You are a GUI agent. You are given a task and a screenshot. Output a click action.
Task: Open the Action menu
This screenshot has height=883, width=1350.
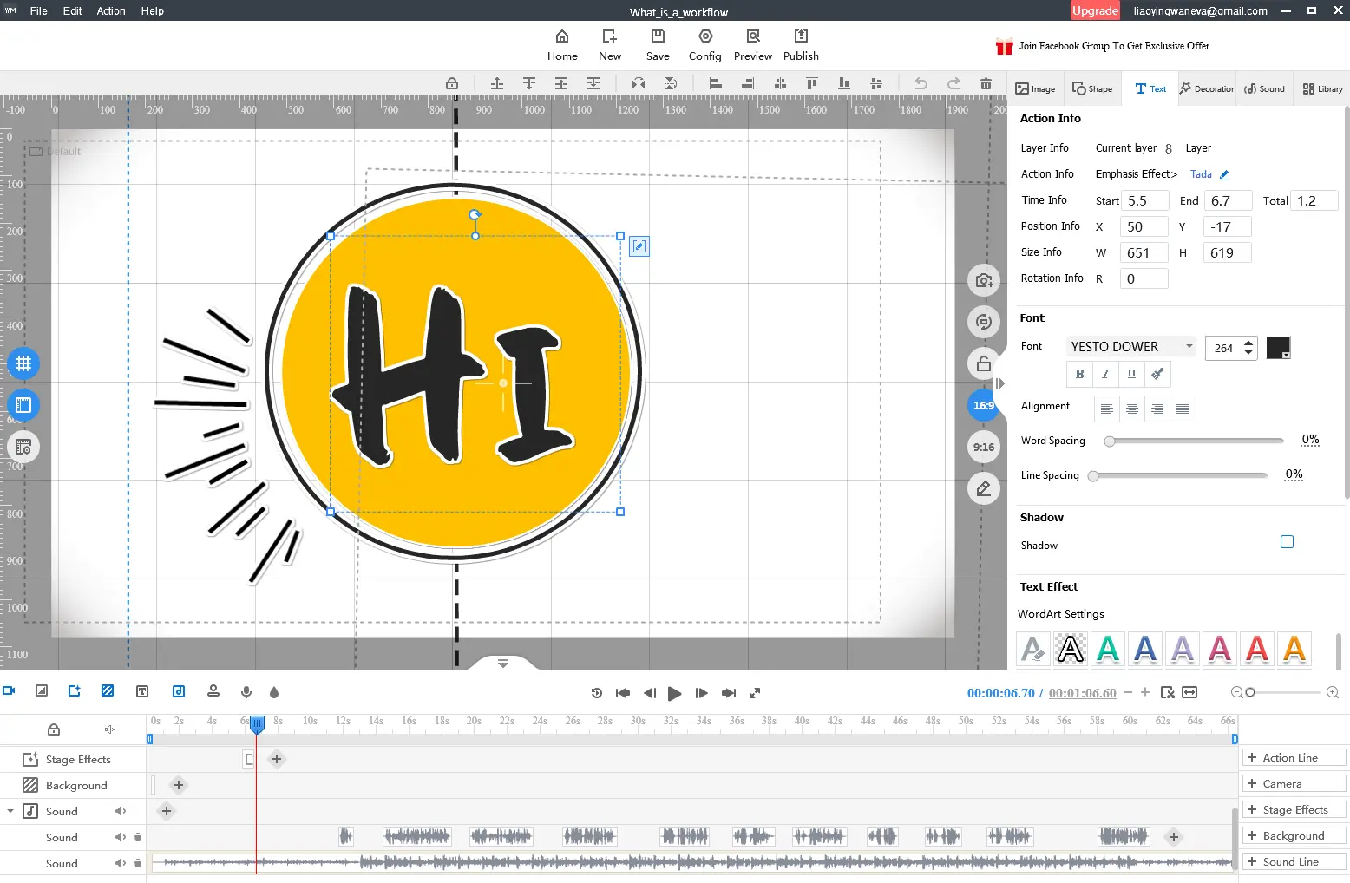click(x=111, y=11)
